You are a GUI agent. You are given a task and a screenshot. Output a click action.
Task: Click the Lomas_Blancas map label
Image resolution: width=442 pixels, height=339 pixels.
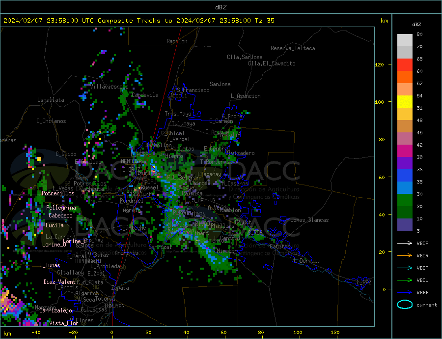click(309, 220)
